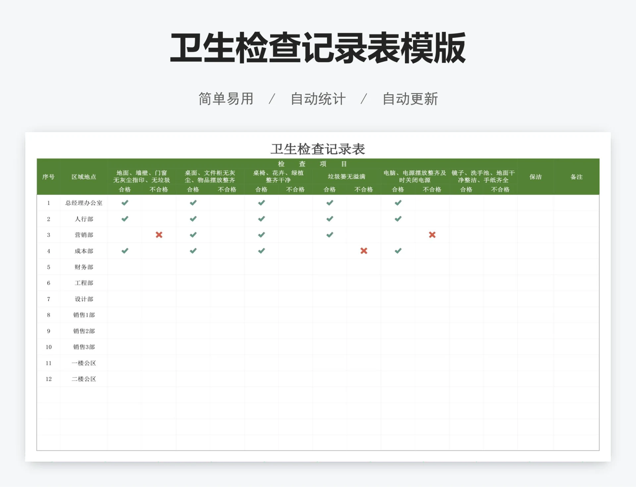Click the green checkmark for 总经理办公室 floor inspection
The width and height of the screenshot is (636, 487).
click(x=125, y=203)
